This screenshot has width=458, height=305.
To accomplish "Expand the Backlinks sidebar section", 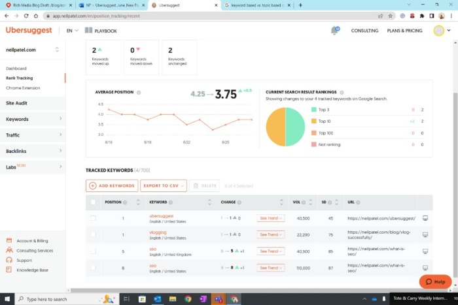I will [33, 151].
